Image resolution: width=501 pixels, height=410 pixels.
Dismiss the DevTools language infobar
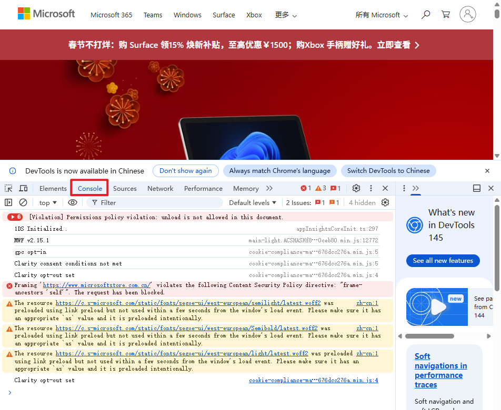[487, 171]
